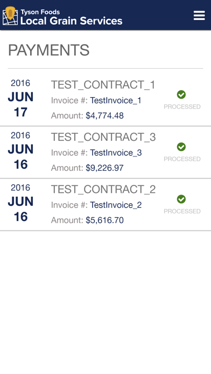The width and height of the screenshot is (211, 374).
Task: Click green checkmark for TEST_CONTRACT_2
Action: tap(181, 199)
